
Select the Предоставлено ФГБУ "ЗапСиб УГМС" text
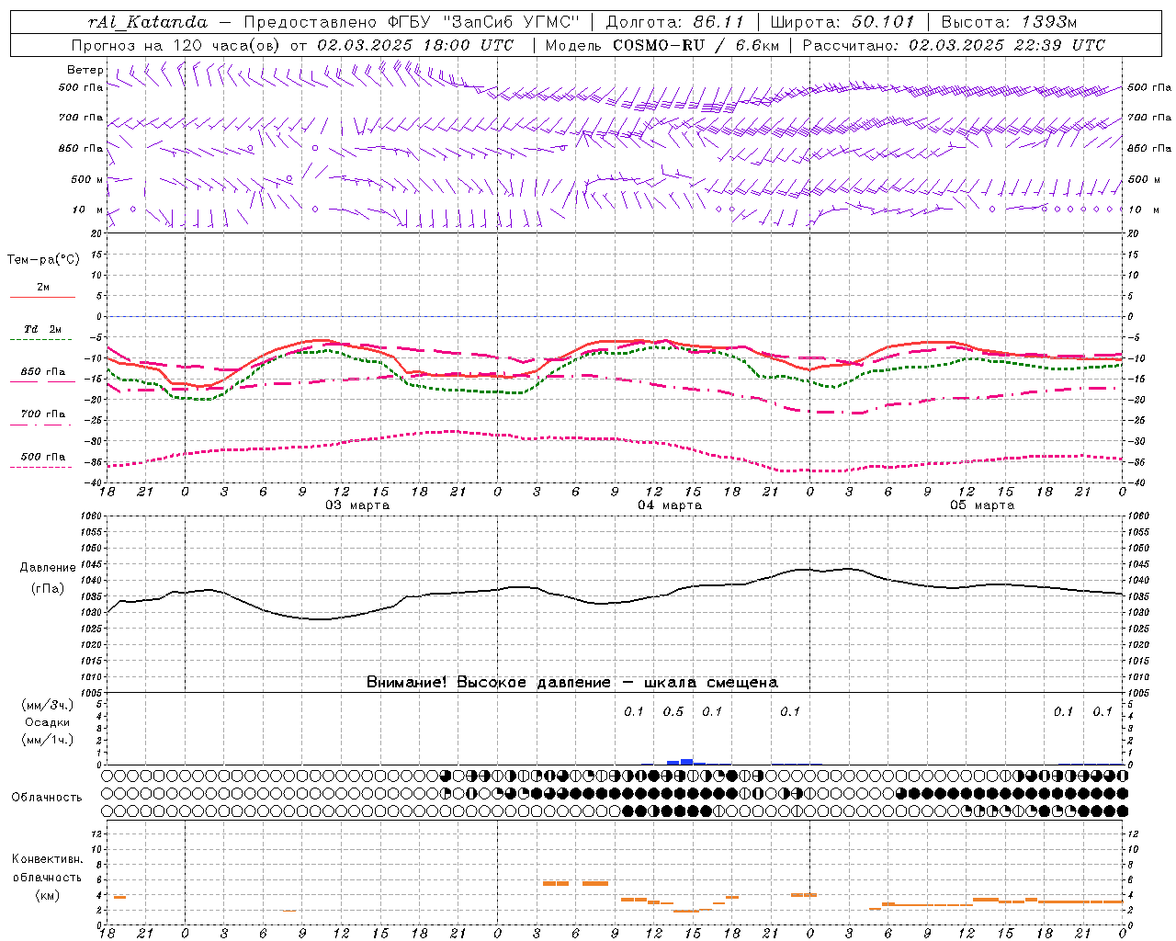pyautogui.click(x=411, y=22)
